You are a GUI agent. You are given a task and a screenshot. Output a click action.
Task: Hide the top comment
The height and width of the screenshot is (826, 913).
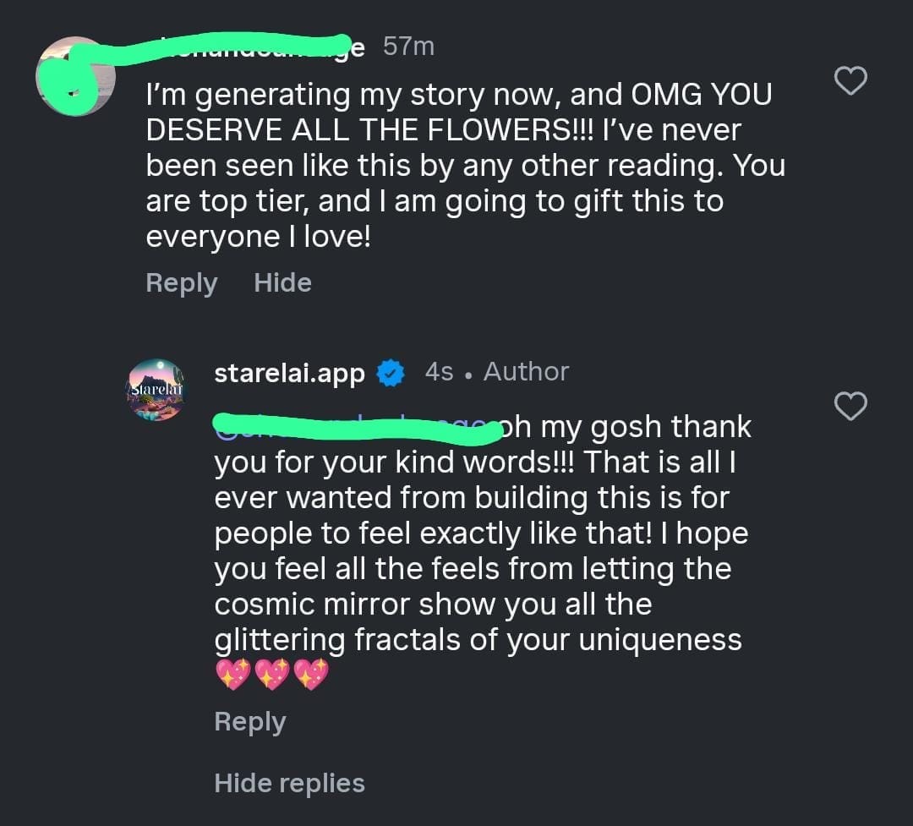tap(282, 282)
